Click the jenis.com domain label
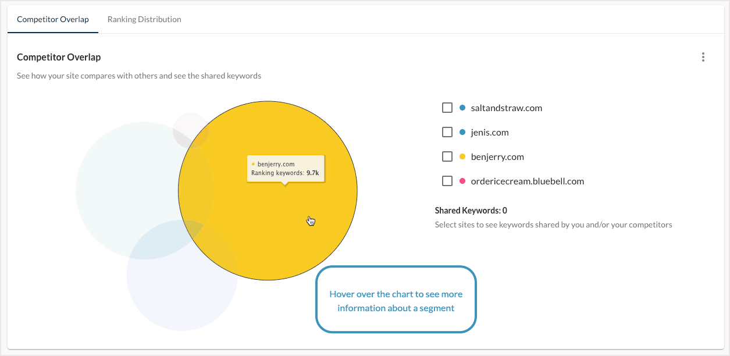The image size is (730, 356). coord(489,132)
